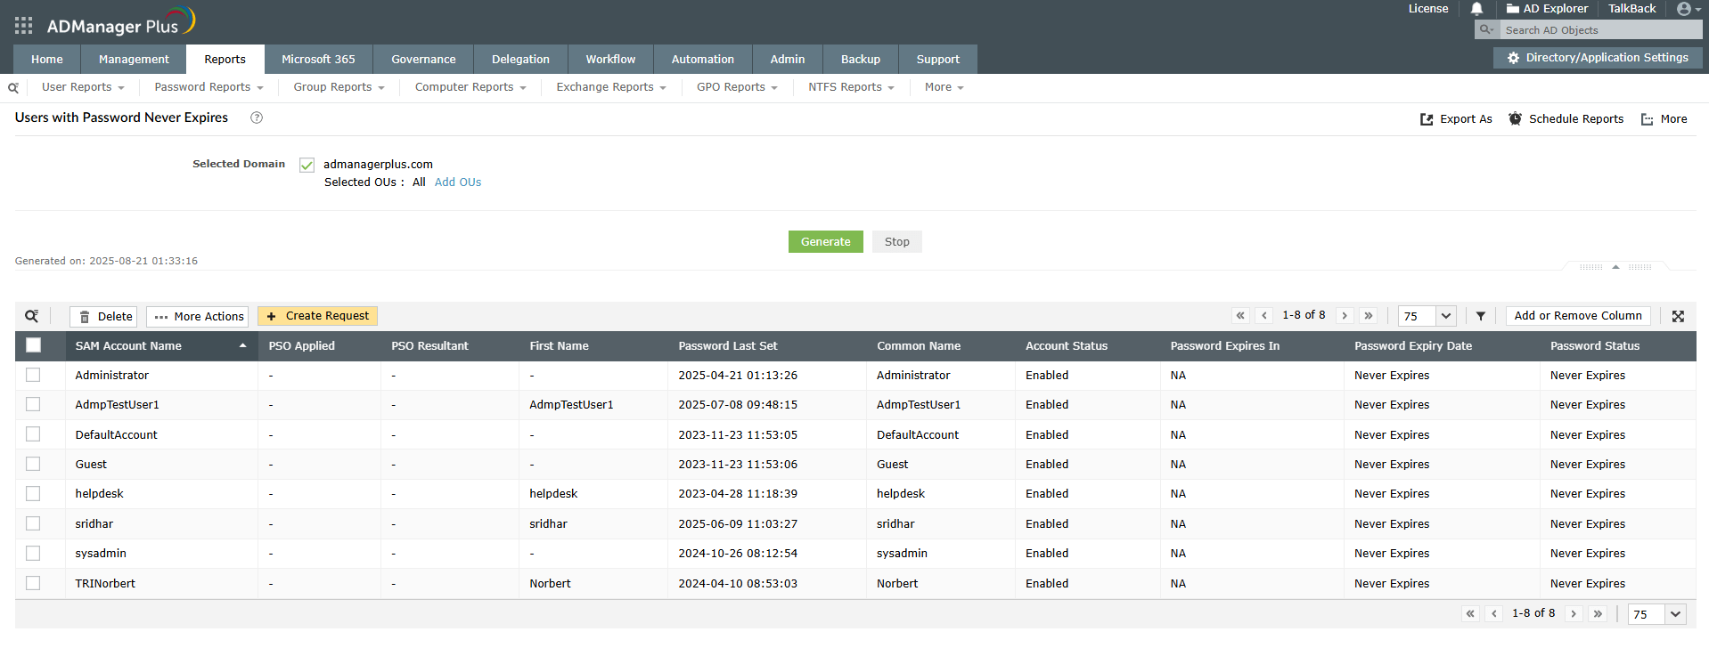Collapse the report criteria panel arrow
Screen dimensions: 1709x648
point(1615,267)
